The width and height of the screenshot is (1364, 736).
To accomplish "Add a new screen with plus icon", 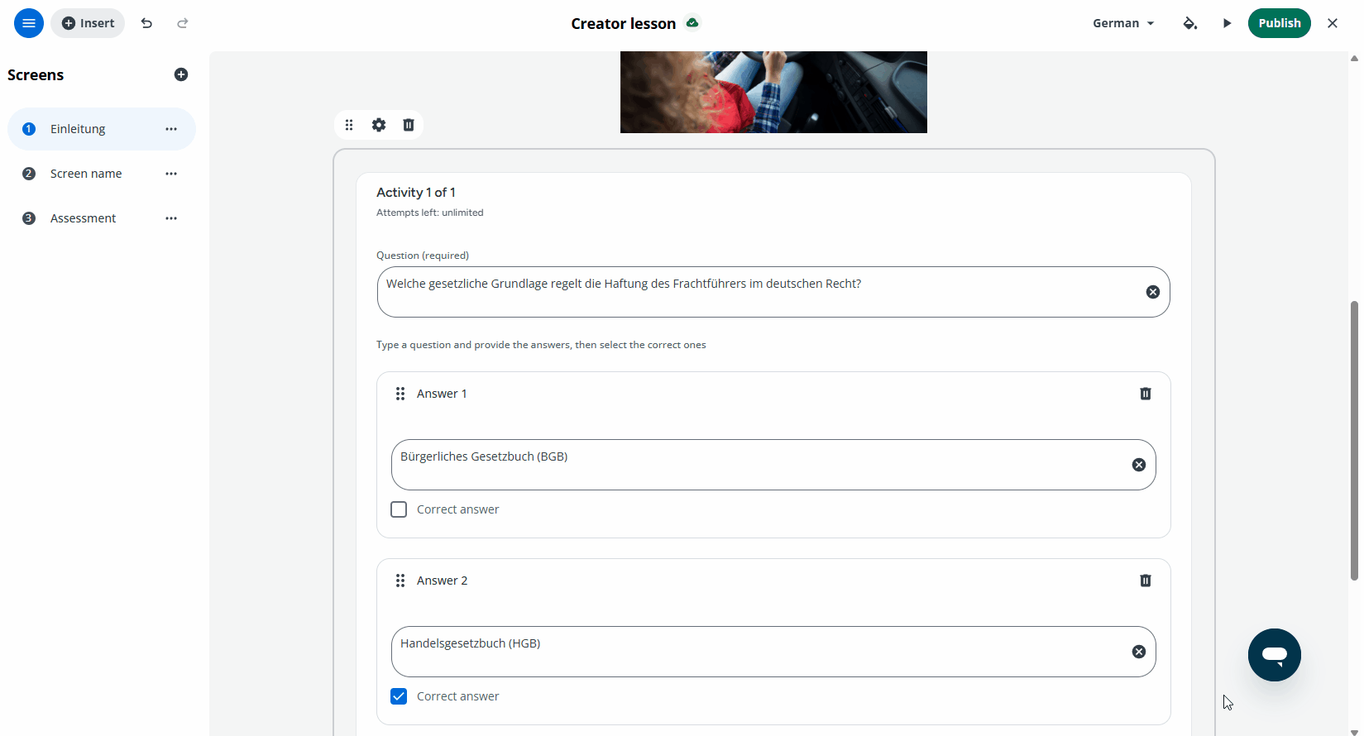I will (181, 74).
